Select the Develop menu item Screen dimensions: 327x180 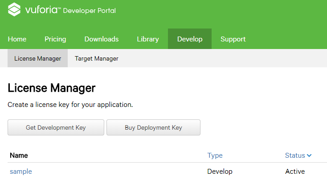tap(190, 39)
